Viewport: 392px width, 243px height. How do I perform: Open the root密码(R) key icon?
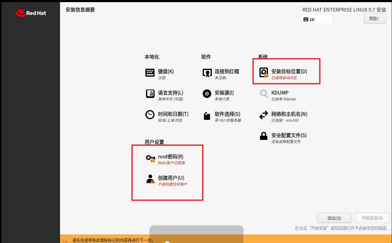tap(151, 158)
